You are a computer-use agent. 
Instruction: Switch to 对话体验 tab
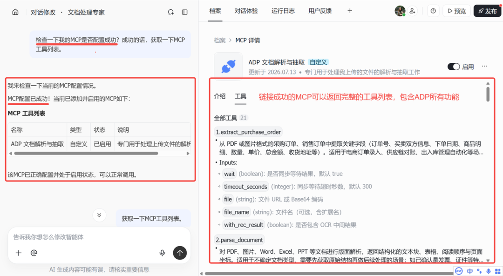click(x=246, y=11)
